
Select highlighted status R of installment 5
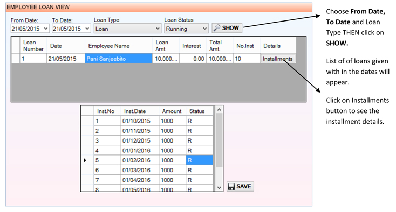tap(200, 160)
